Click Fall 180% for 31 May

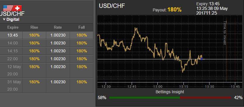82,82
